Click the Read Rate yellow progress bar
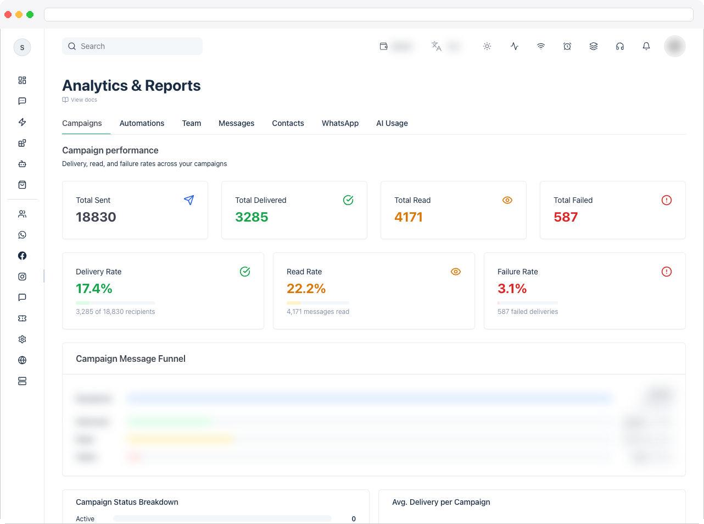The image size is (704, 524). pyautogui.click(x=318, y=303)
